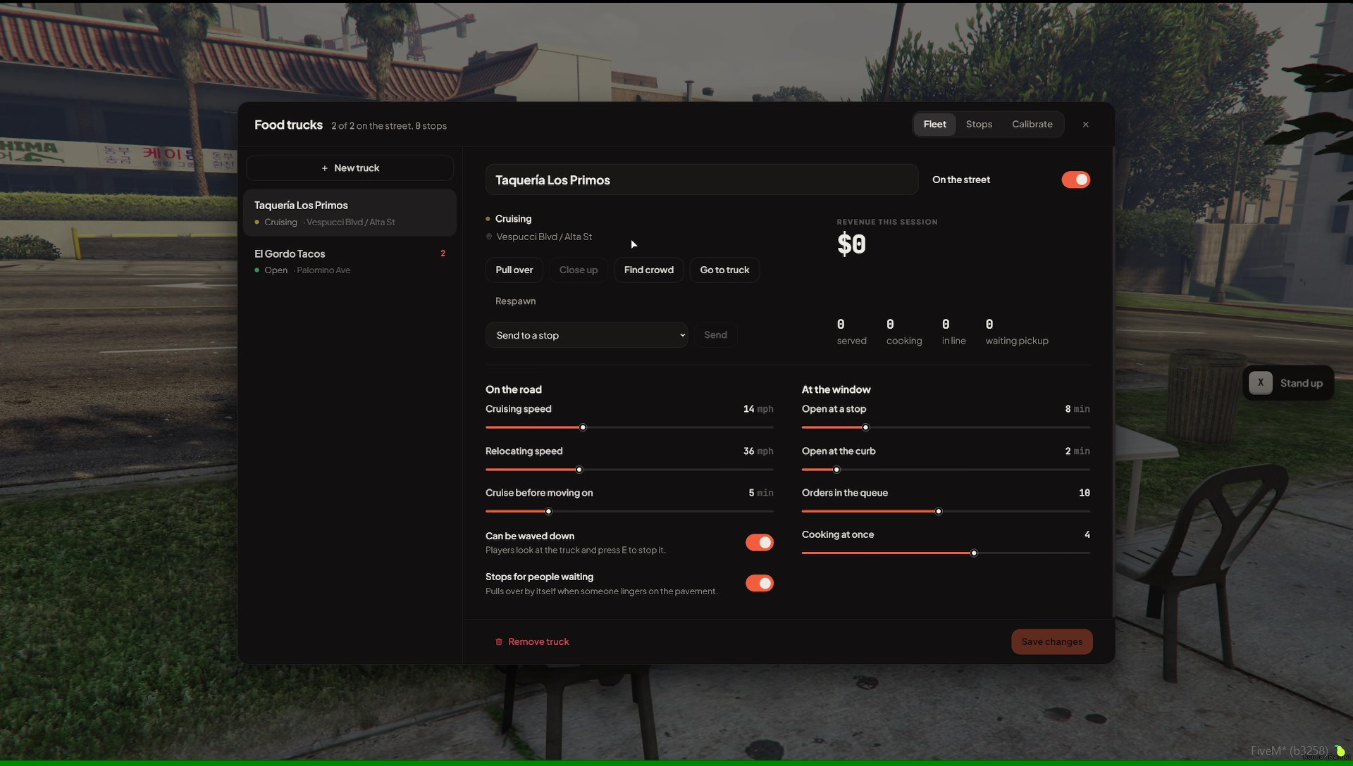Click the Open at a stop slider handle
The height and width of the screenshot is (766, 1353).
point(866,427)
